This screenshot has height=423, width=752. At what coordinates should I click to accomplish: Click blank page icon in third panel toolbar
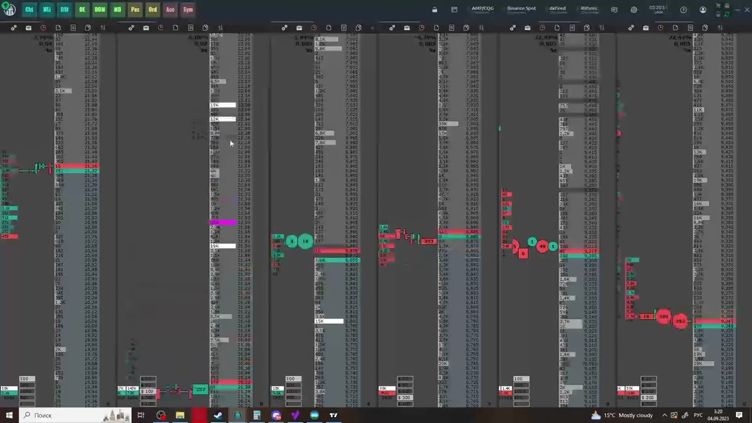pos(328,28)
